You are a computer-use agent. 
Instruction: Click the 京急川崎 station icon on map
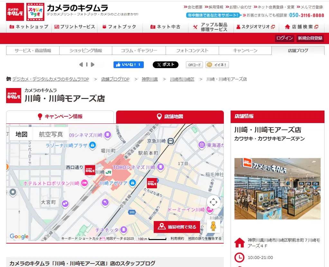[x=171, y=141]
